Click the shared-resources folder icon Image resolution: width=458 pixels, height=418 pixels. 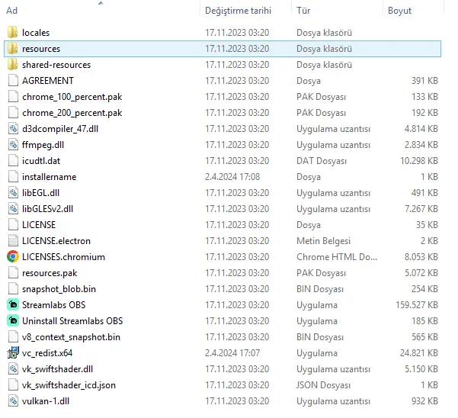coord(12,65)
